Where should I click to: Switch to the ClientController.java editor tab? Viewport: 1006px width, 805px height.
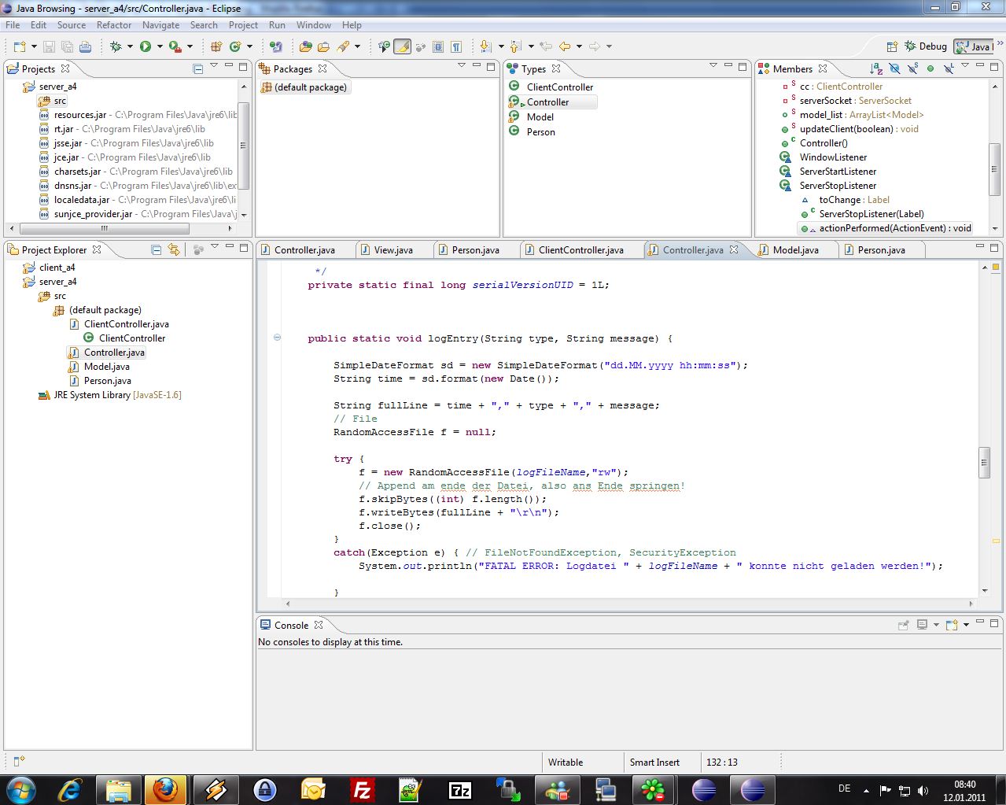point(580,249)
